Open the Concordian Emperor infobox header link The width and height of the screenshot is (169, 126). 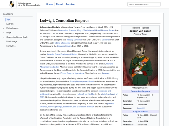click(140, 91)
